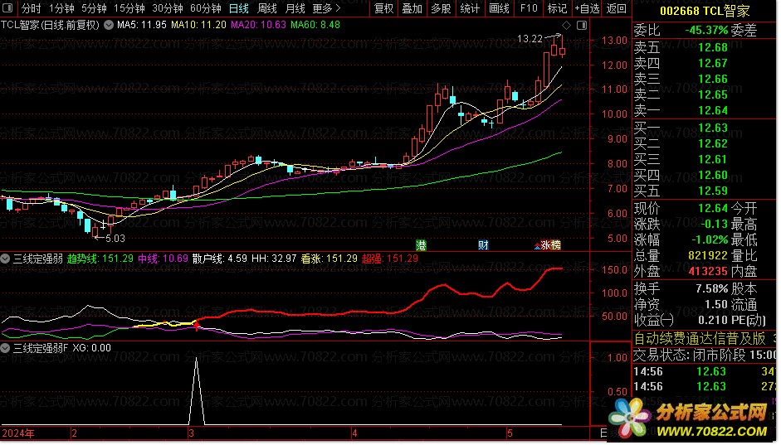
Task: Select the 60分钟 period
Action: [206, 8]
